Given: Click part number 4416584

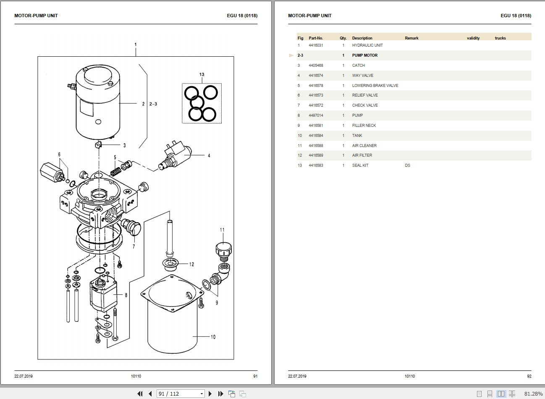Looking at the screenshot, I should point(316,136).
